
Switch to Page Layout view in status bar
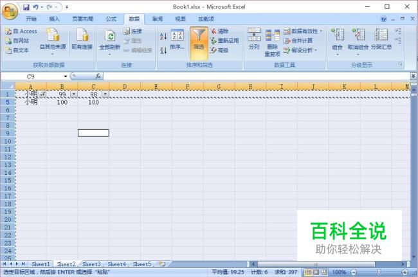coord(316,273)
